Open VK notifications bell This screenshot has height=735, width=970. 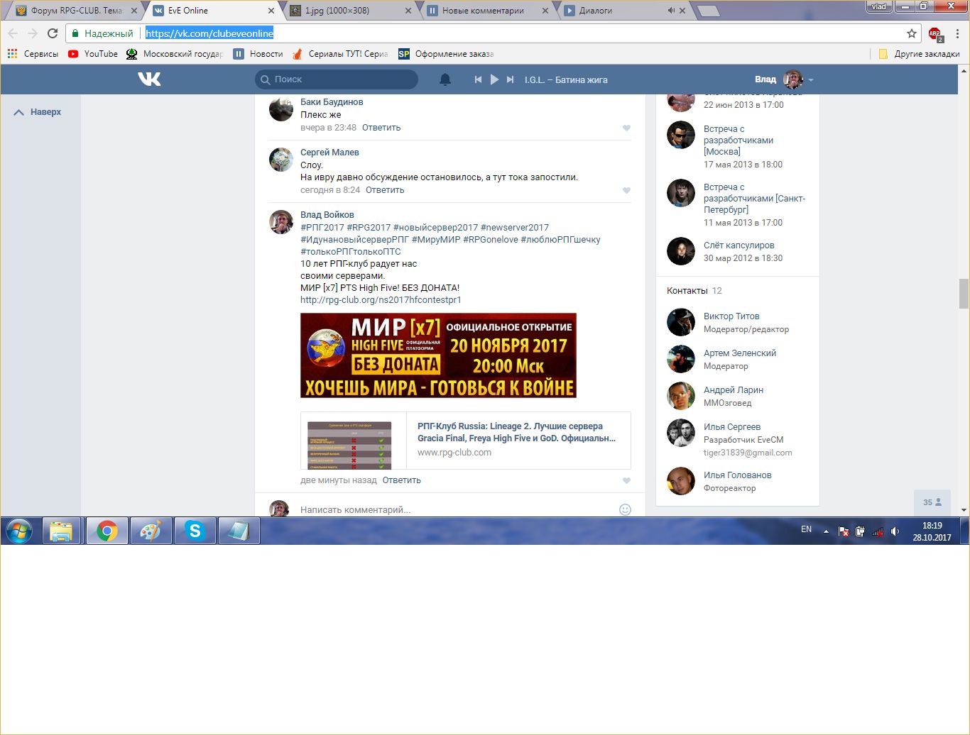(x=445, y=79)
